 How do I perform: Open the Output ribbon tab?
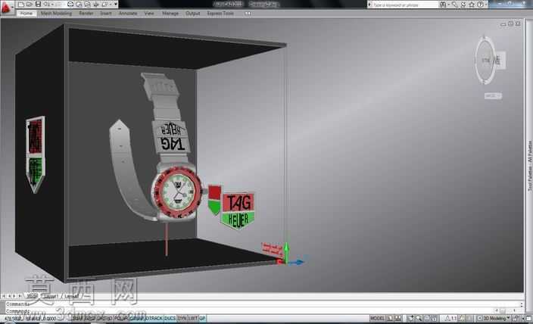point(192,14)
